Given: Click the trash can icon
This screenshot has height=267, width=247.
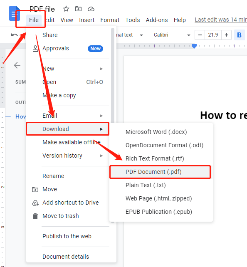Looking at the screenshot, I should [x=35, y=216].
